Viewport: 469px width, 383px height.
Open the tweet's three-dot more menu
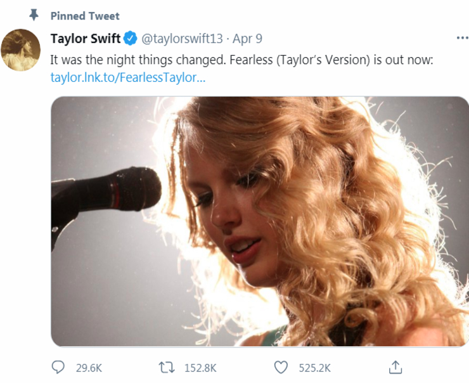tap(462, 38)
